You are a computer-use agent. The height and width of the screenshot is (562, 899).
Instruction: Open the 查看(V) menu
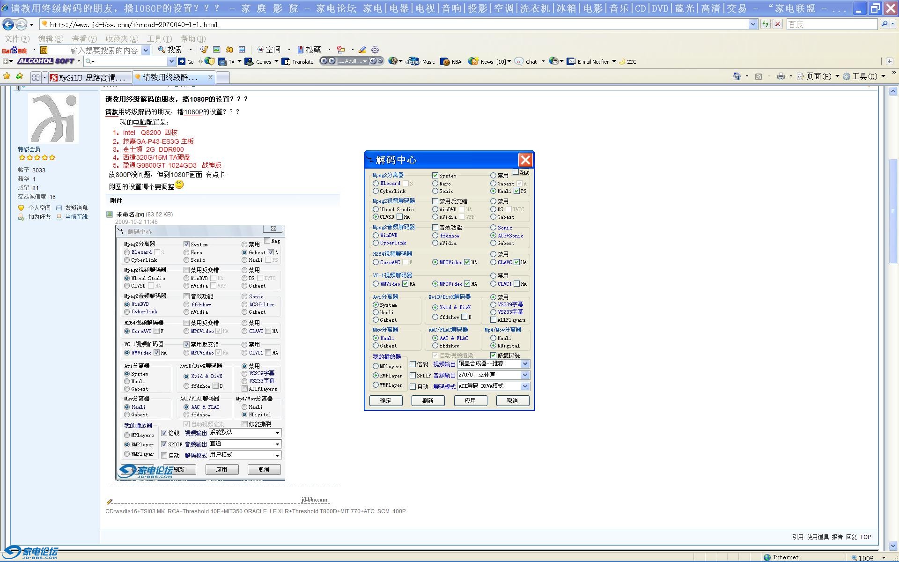click(84, 39)
